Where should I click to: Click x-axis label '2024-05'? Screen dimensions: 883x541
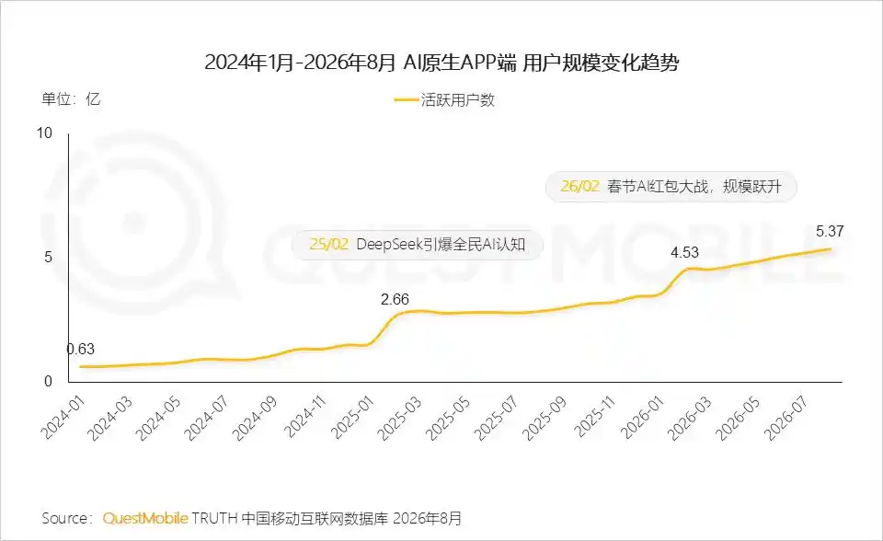coord(157,417)
